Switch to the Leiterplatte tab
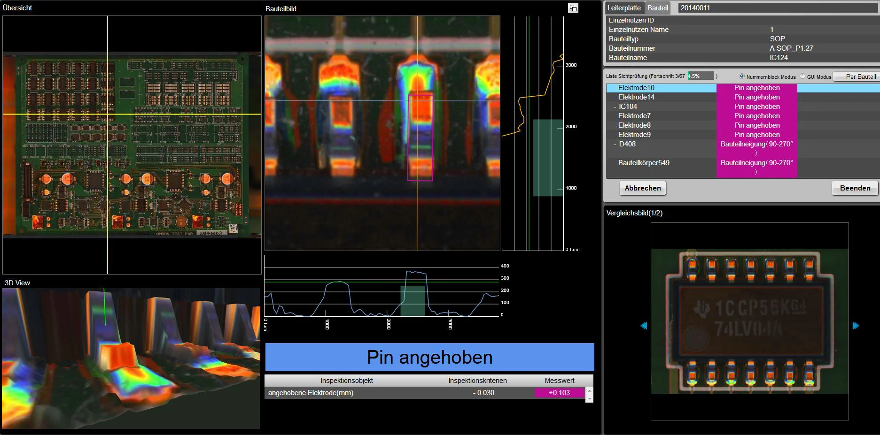880x435 pixels. tap(623, 8)
